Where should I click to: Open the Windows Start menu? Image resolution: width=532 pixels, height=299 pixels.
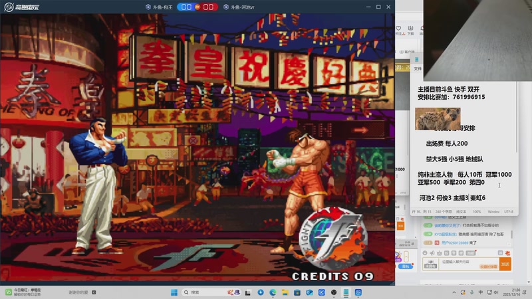[x=174, y=292]
